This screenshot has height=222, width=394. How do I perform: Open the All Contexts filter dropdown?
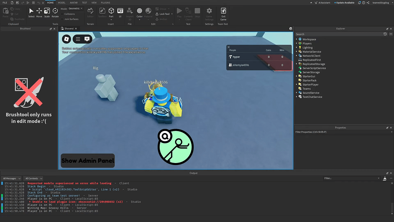(x=33, y=178)
